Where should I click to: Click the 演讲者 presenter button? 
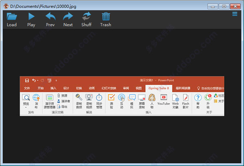[64, 101]
